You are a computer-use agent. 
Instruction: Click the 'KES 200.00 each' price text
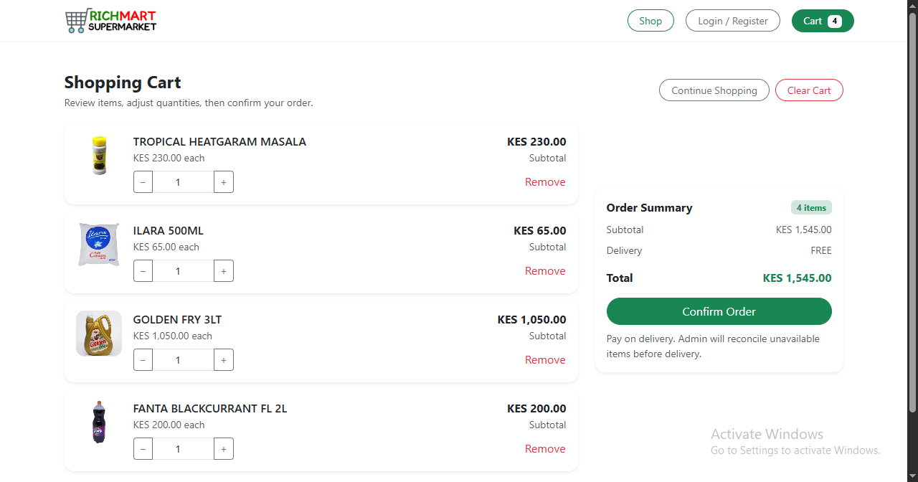click(x=169, y=425)
